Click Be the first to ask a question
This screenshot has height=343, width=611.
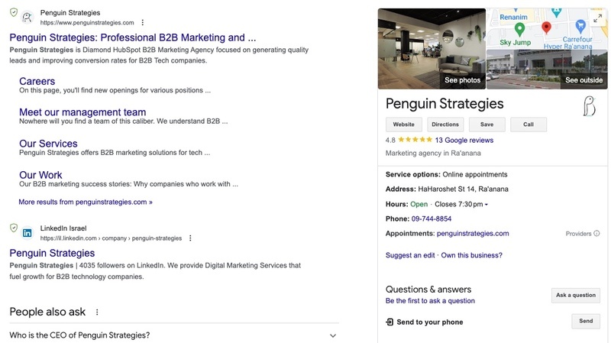click(x=430, y=301)
